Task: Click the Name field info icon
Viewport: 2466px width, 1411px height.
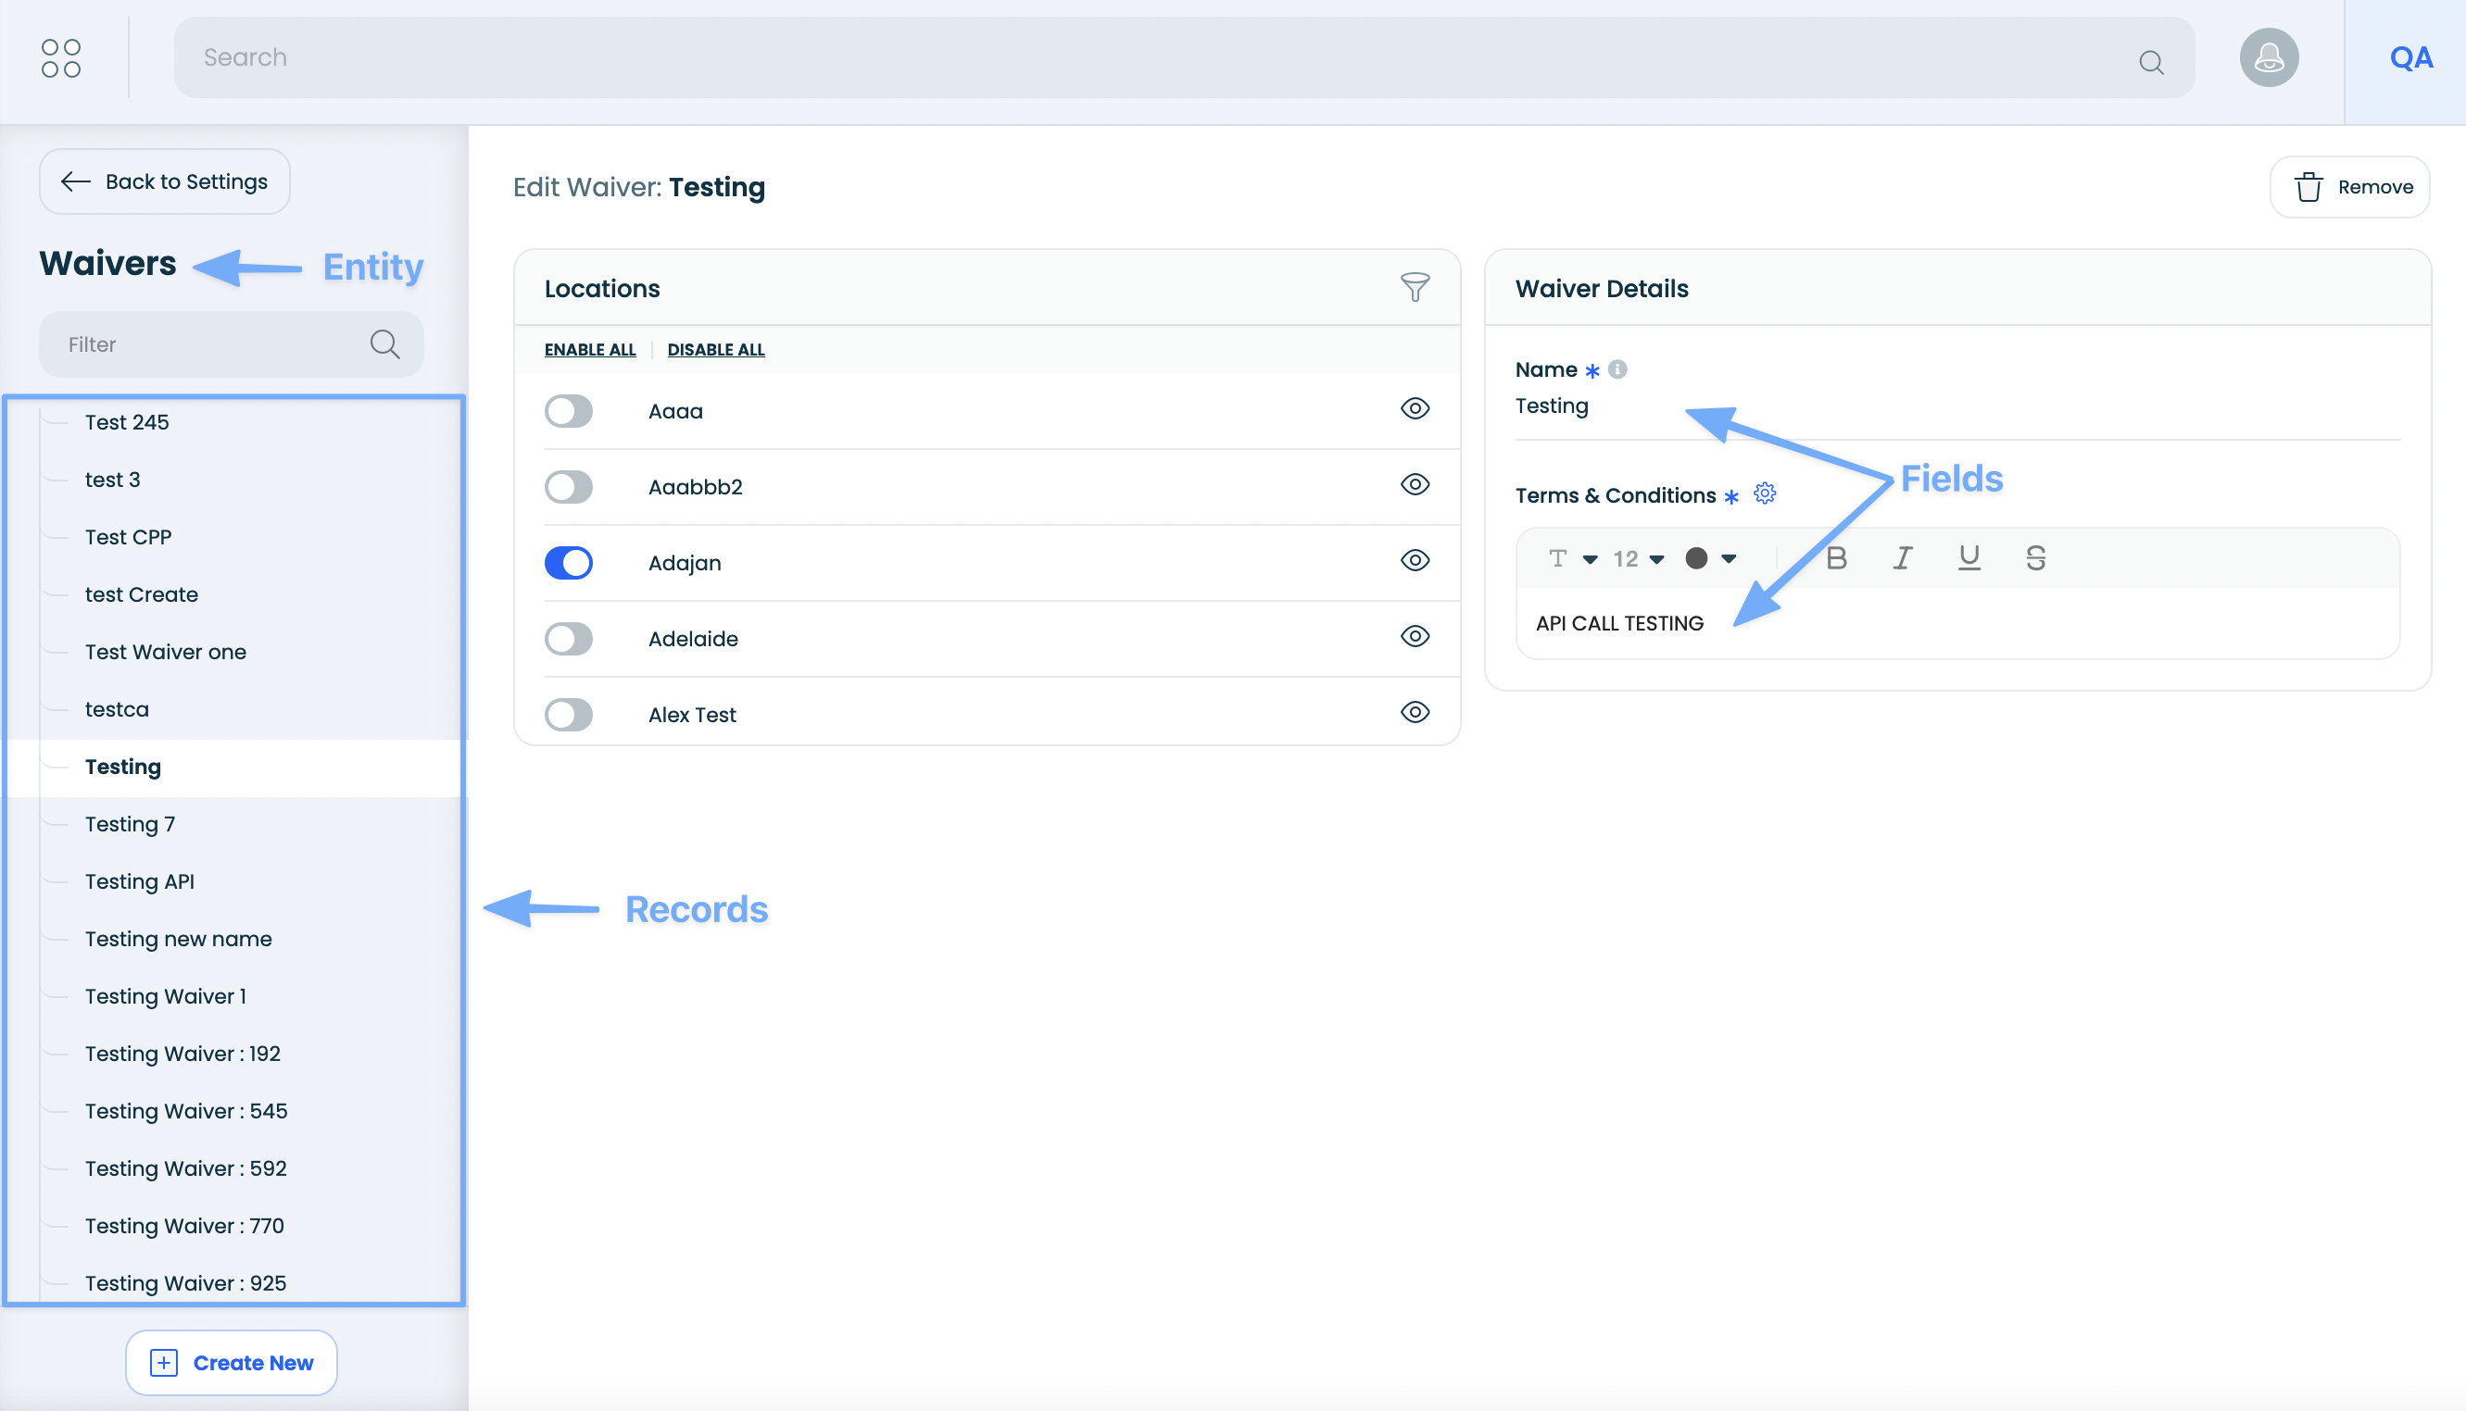Action: click(1617, 369)
